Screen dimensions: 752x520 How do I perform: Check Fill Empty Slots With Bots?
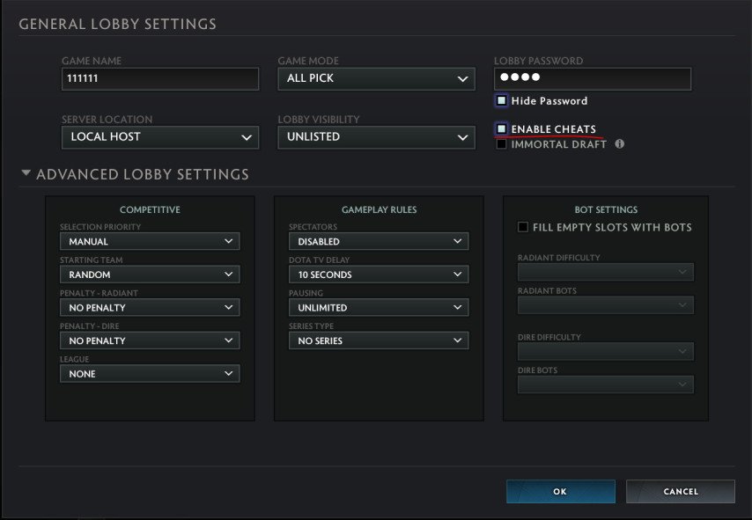point(525,226)
